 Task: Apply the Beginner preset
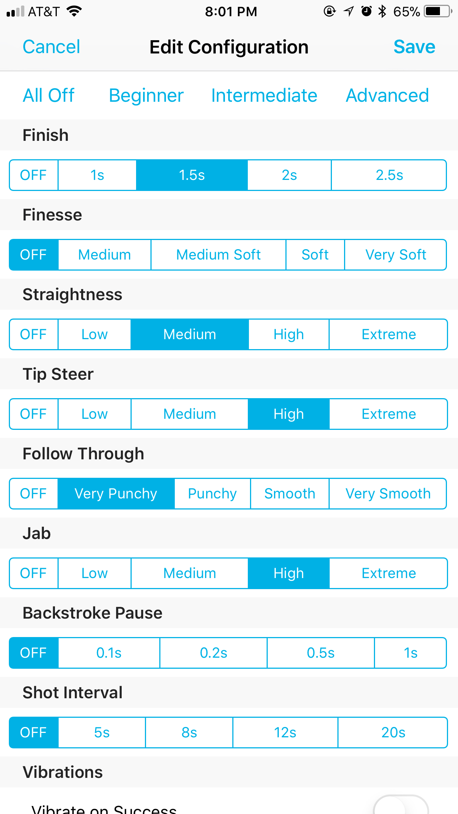(146, 95)
